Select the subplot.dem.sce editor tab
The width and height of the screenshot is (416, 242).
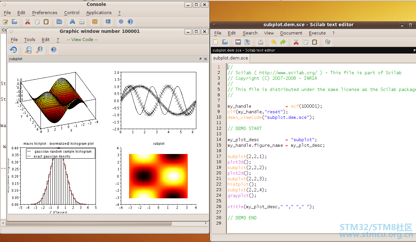pos(231,58)
